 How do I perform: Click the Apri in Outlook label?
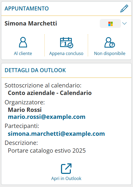(66, 178)
